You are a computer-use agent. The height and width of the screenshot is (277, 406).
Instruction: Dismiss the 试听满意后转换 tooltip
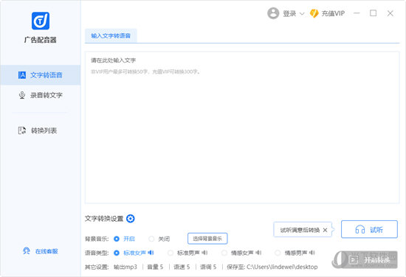(x=326, y=230)
